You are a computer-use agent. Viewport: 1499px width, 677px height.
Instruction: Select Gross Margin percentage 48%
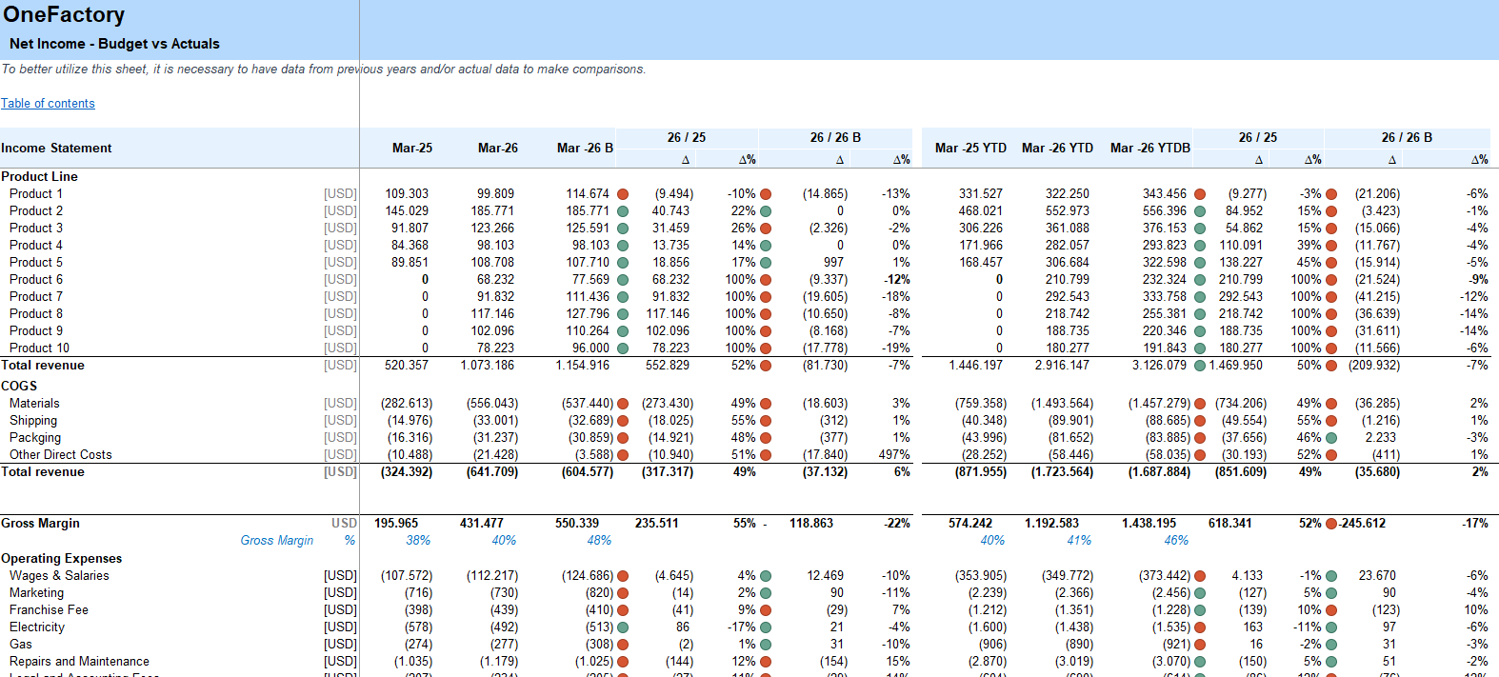599,541
